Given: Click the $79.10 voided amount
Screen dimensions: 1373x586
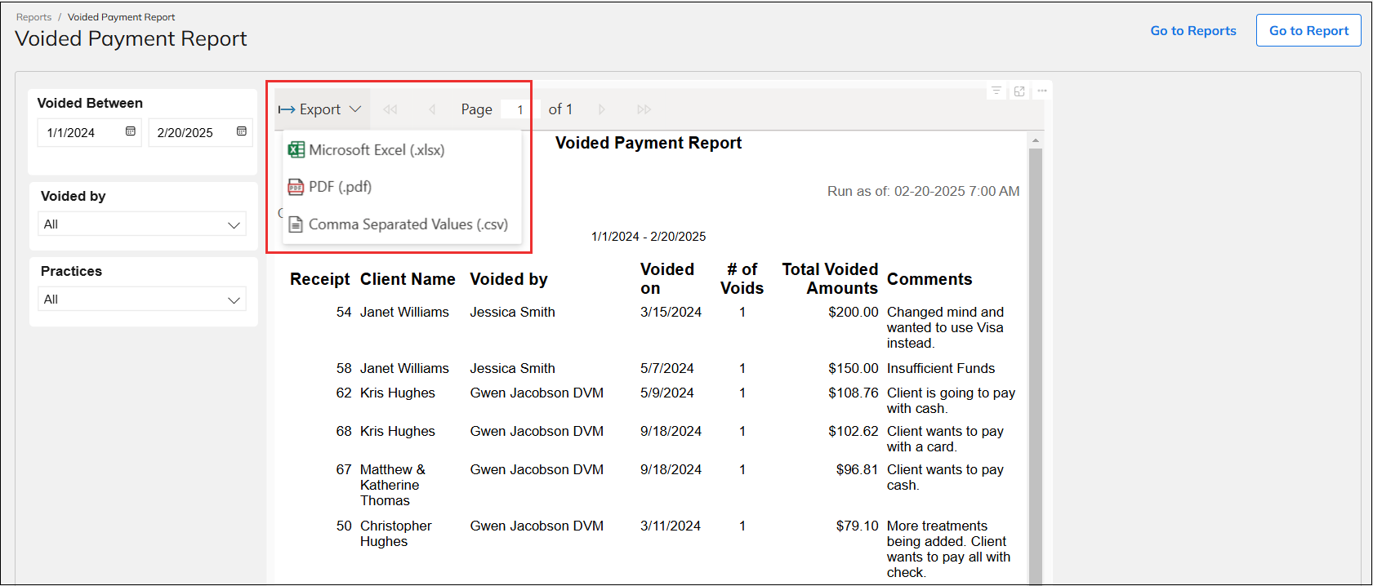Looking at the screenshot, I should pyautogui.click(x=858, y=526).
